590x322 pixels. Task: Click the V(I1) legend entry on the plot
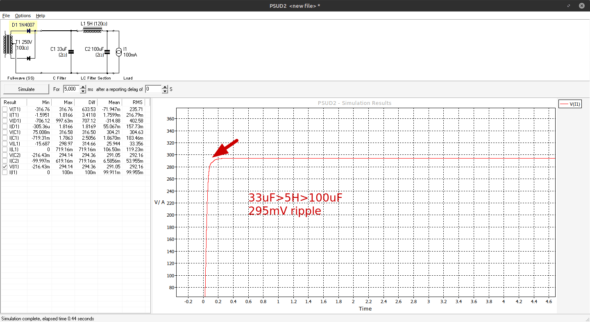[570, 104]
